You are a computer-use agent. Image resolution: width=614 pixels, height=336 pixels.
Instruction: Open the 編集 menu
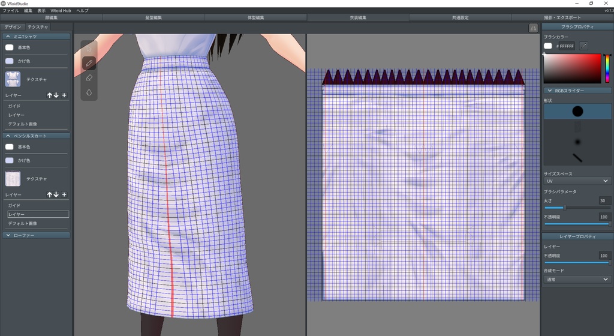(x=28, y=11)
